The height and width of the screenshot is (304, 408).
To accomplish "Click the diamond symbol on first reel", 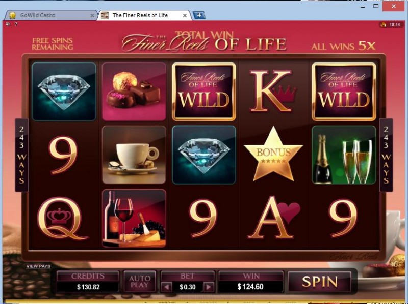I will click(x=64, y=92).
